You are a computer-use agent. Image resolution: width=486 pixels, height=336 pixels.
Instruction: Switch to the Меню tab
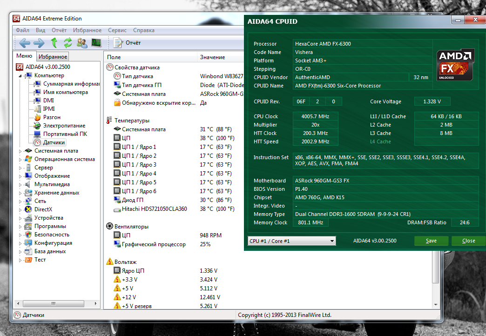point(24,56)
